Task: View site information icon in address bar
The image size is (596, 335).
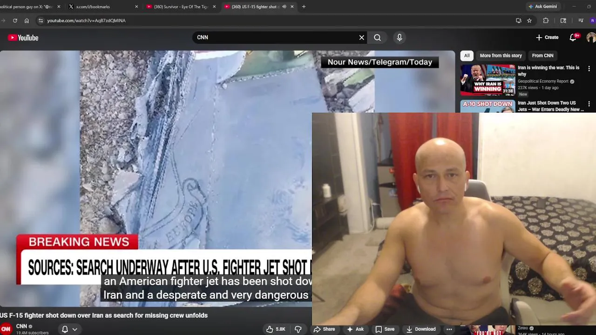Action: (x=41, y=20)
